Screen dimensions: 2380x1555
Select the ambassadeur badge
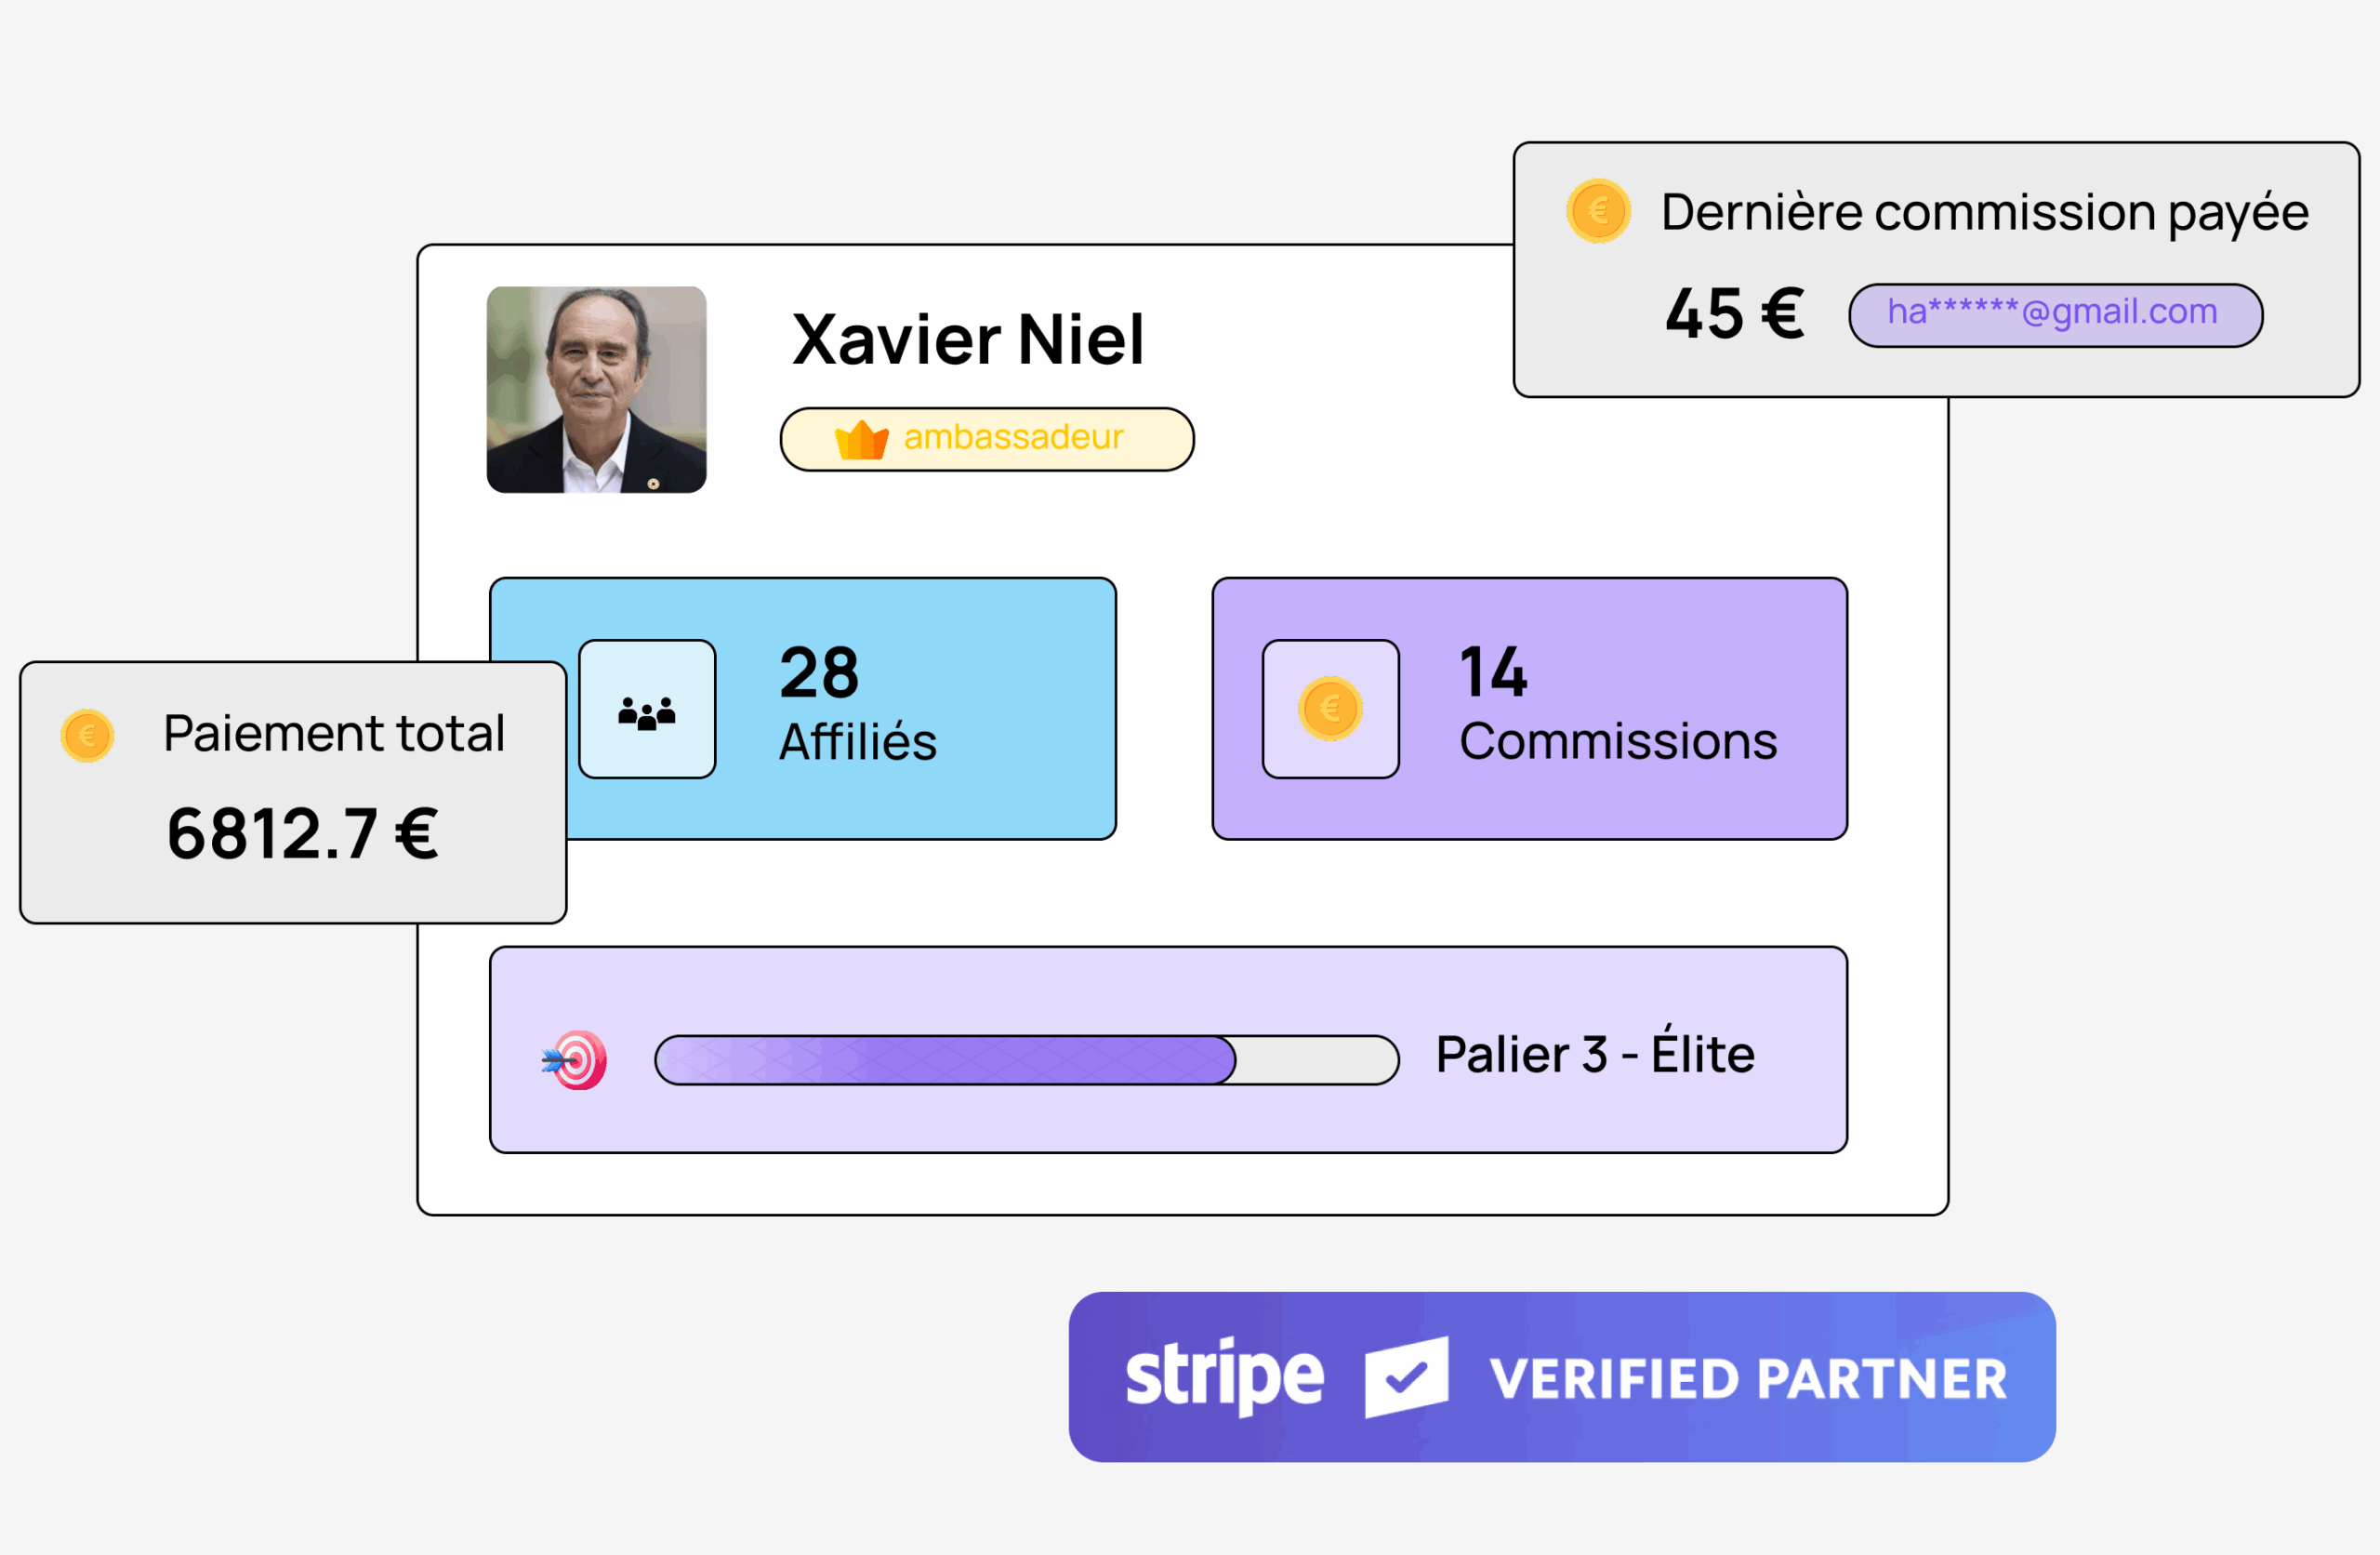click(987, 439)
